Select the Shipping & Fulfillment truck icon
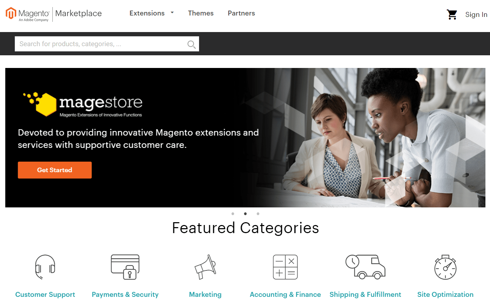The height and width of the screenshot is (306, 490). coord(365,267)
